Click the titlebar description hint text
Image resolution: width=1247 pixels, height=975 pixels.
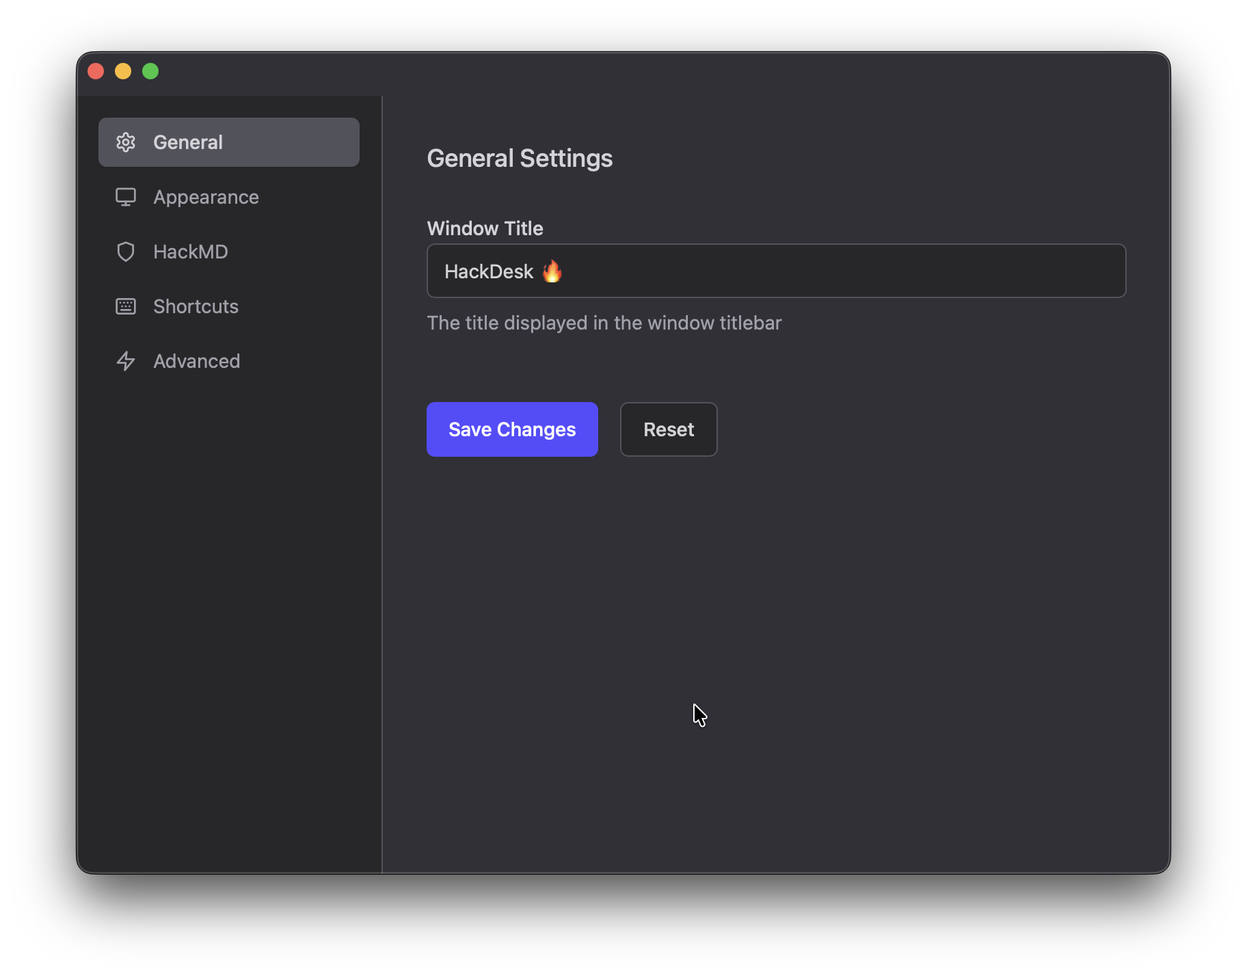[x=604, y=323]
